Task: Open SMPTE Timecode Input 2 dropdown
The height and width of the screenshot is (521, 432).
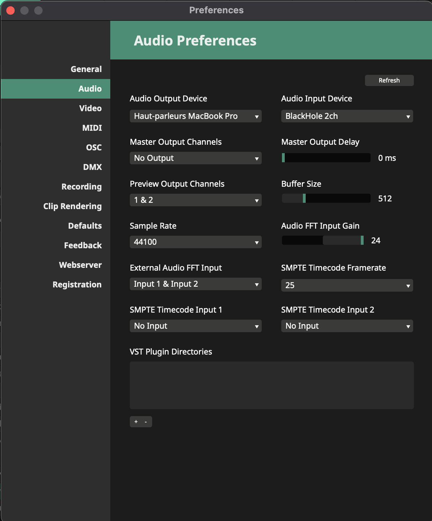Action: pyautogui.click(x=347, y=326)
